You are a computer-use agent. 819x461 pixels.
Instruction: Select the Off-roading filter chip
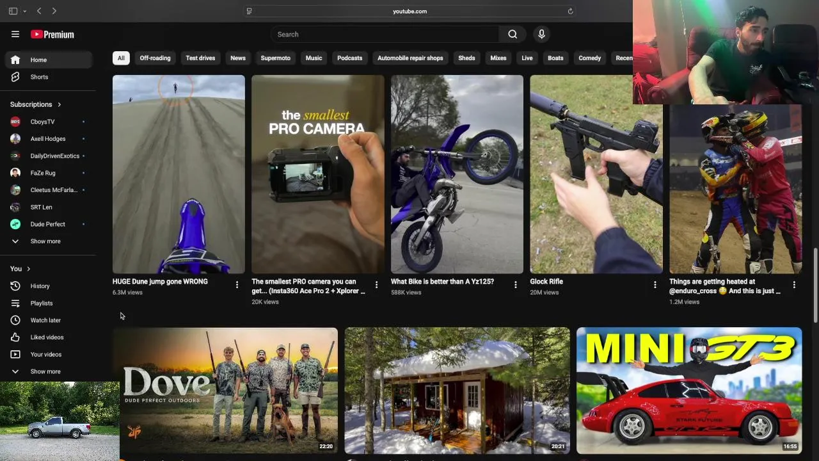pyautogui.click(x=155, y=58)
